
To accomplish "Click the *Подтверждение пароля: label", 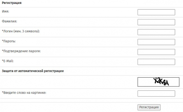I will pyautogui.click(x=21, y=51).
